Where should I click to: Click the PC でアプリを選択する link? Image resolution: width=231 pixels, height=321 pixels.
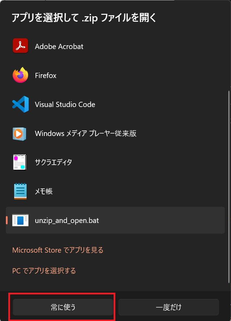[x=44, y=271]
